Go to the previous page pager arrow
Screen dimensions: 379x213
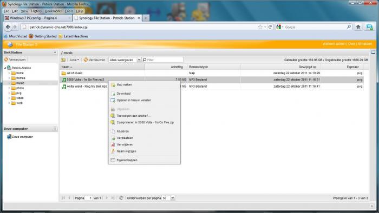click(x=69, y=198)
